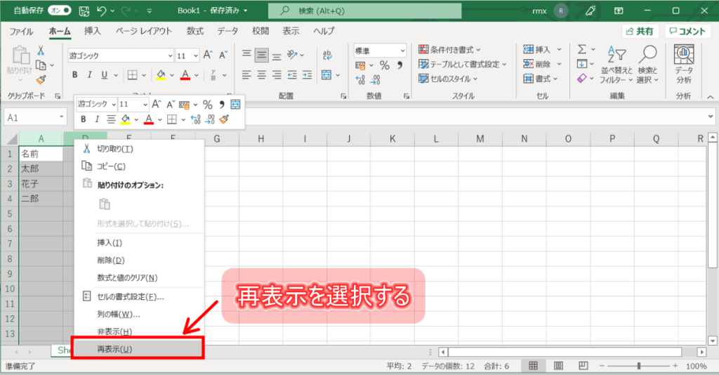Click the コメント comments button
This screenshot has height=375, width=719.
pos(687,31)
